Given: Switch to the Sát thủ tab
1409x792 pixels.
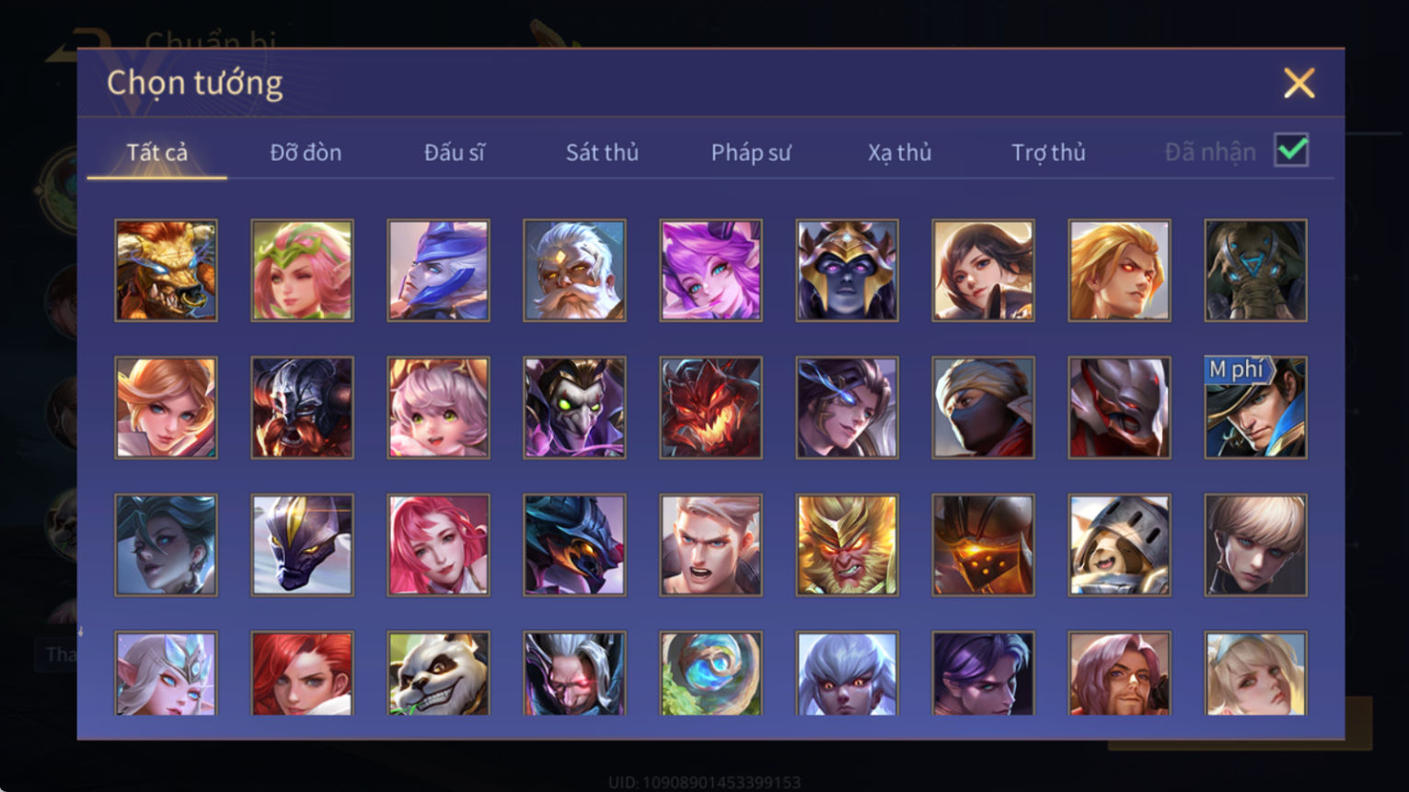Looking at the screenshot, I should [602, 152].
